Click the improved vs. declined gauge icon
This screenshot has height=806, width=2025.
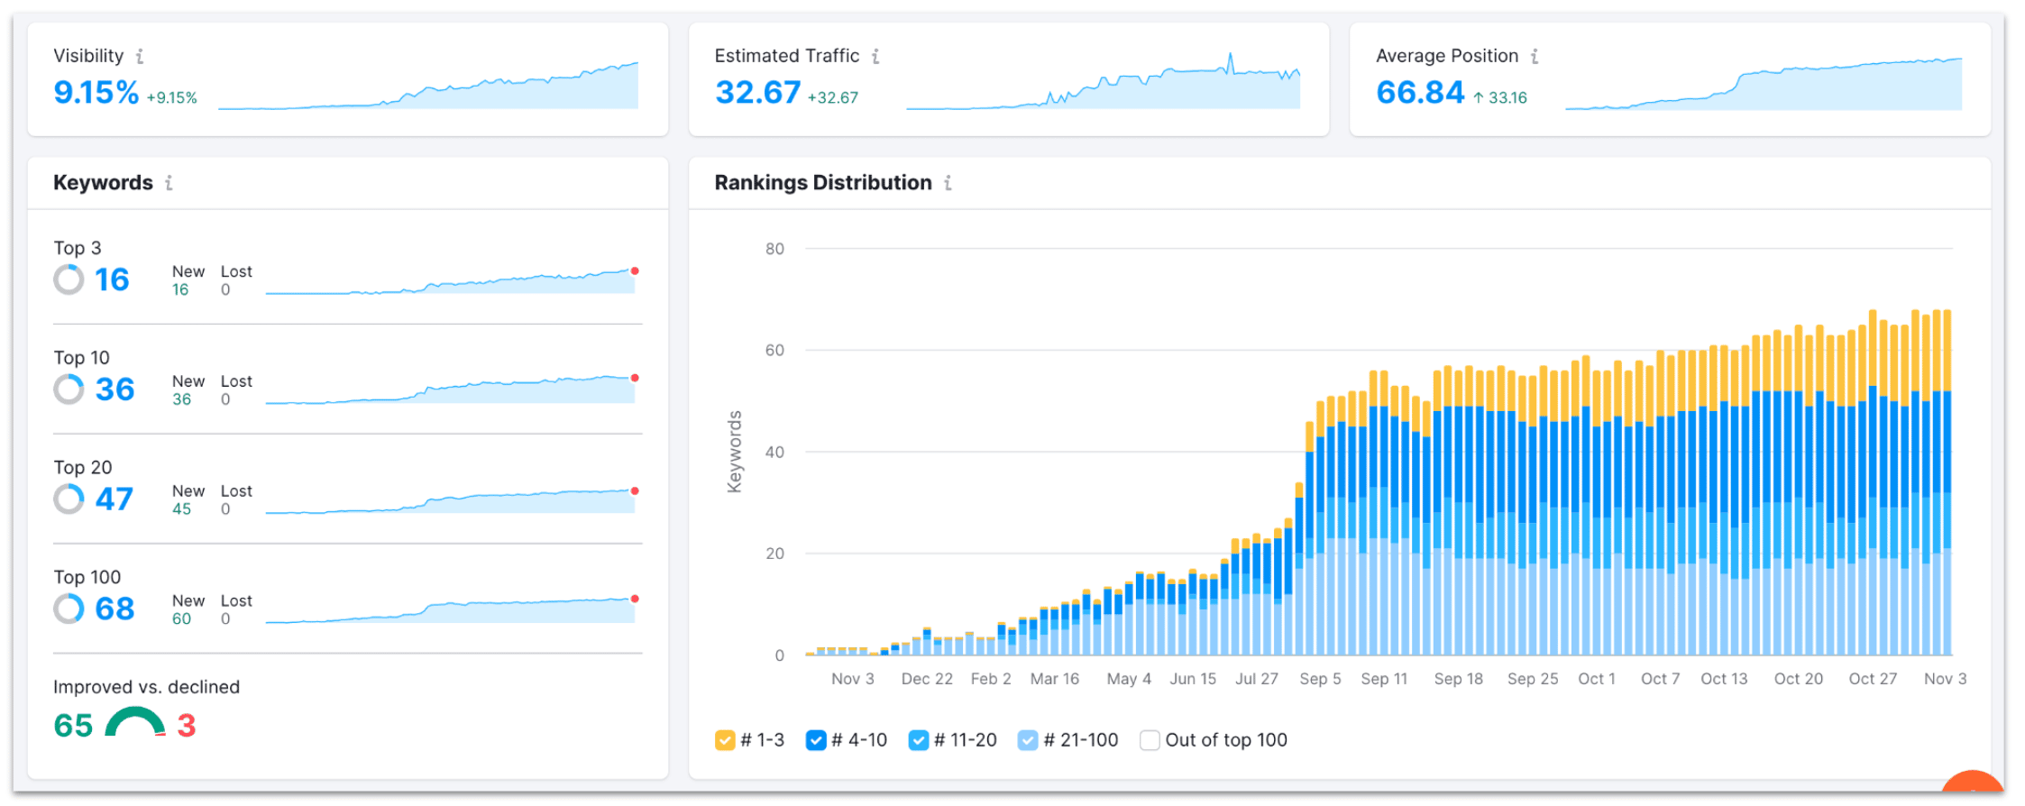coord(135,723)
